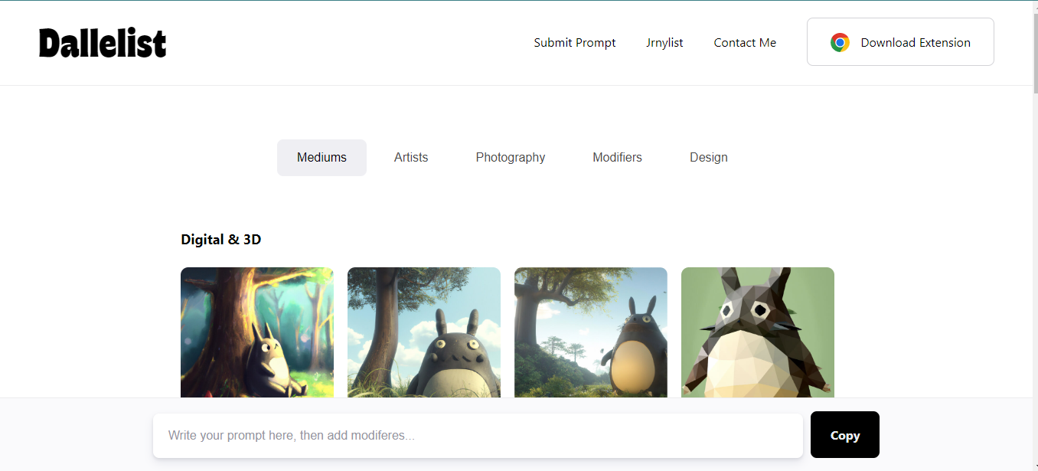Select the Mediums tab

322,158
